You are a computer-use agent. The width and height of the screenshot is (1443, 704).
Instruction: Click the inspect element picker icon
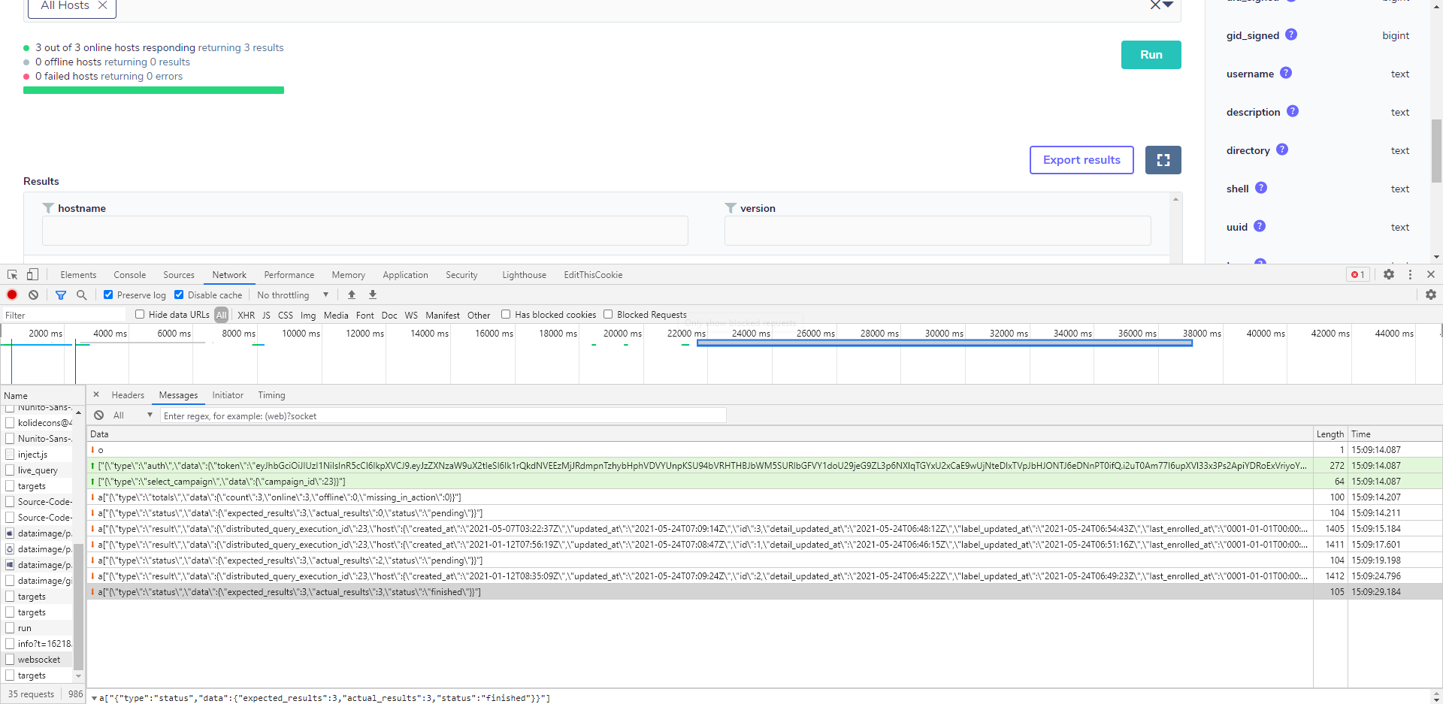[x=13, y=275]
